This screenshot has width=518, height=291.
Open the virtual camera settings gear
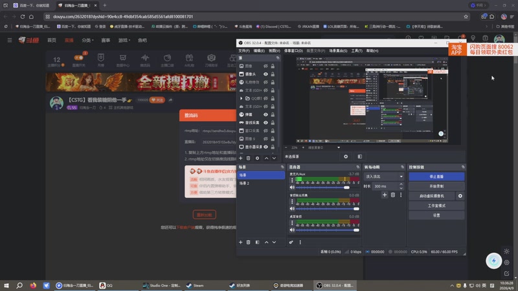tap(460, 195)
